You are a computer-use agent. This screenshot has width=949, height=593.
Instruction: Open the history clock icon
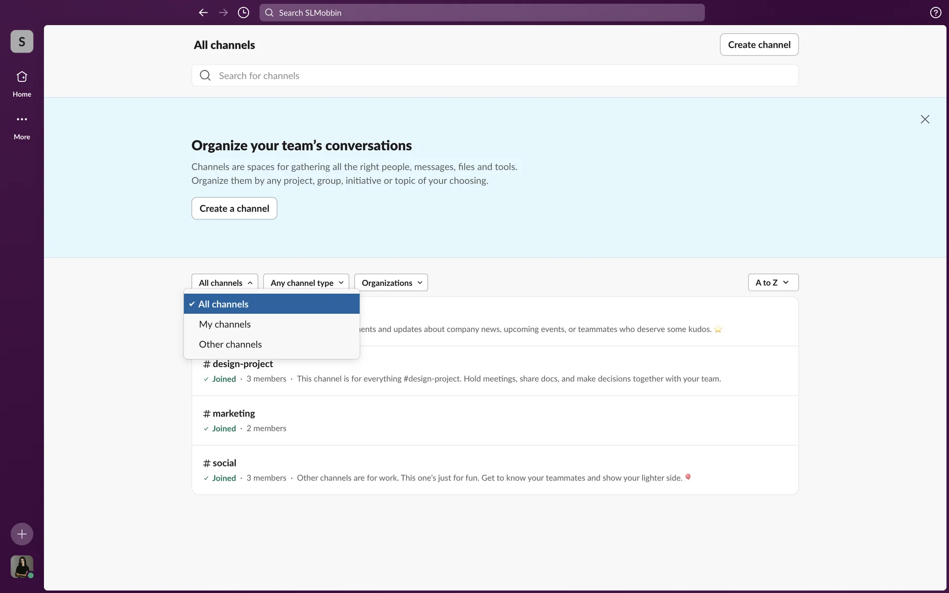(x=243, y=13)
